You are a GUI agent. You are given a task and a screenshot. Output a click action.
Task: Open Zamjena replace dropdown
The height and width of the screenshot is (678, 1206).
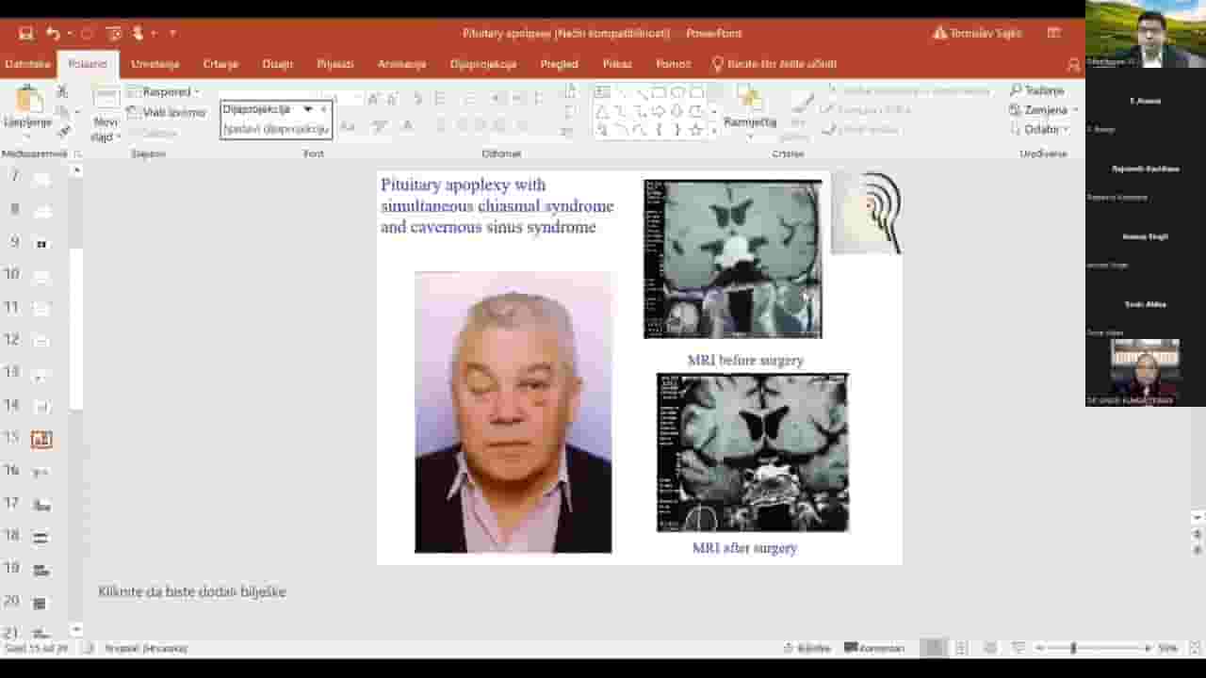click(1044, 110)
